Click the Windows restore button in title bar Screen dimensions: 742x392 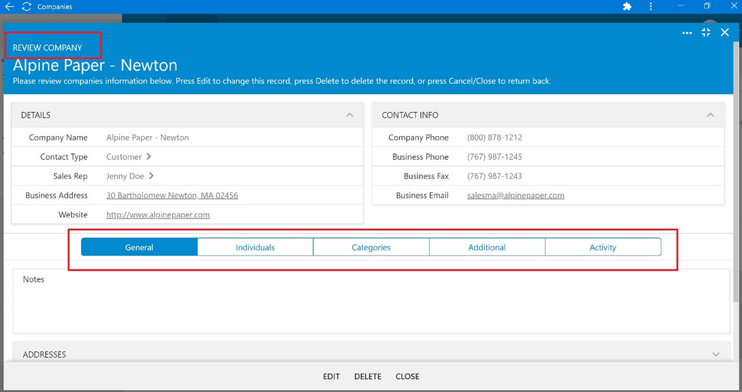(x=707, y=5)
